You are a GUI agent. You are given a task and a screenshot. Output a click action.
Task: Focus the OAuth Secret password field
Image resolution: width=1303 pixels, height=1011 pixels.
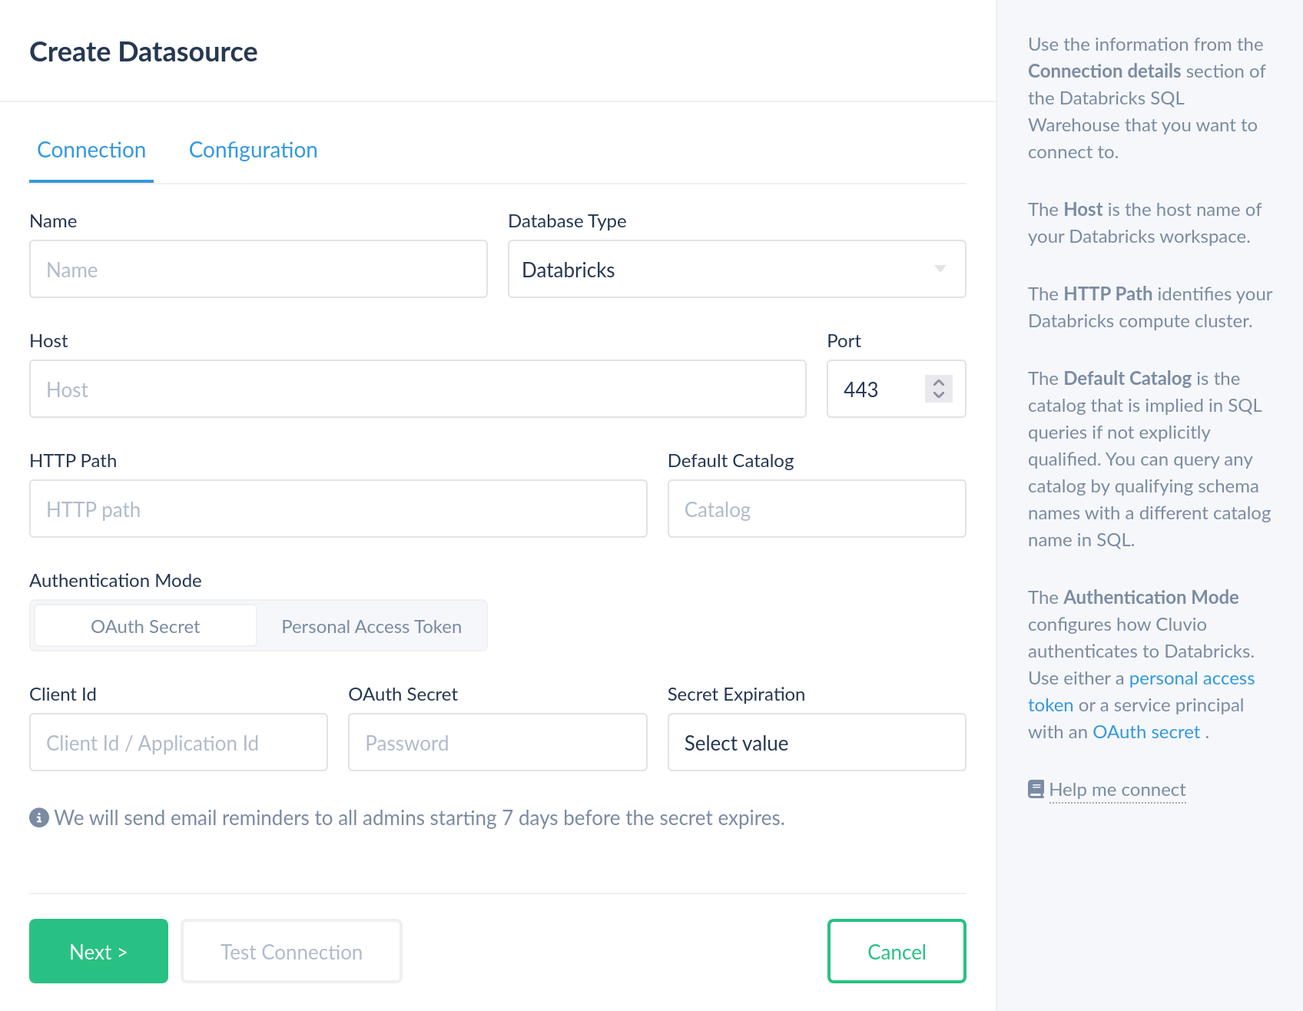pos(498,742)
